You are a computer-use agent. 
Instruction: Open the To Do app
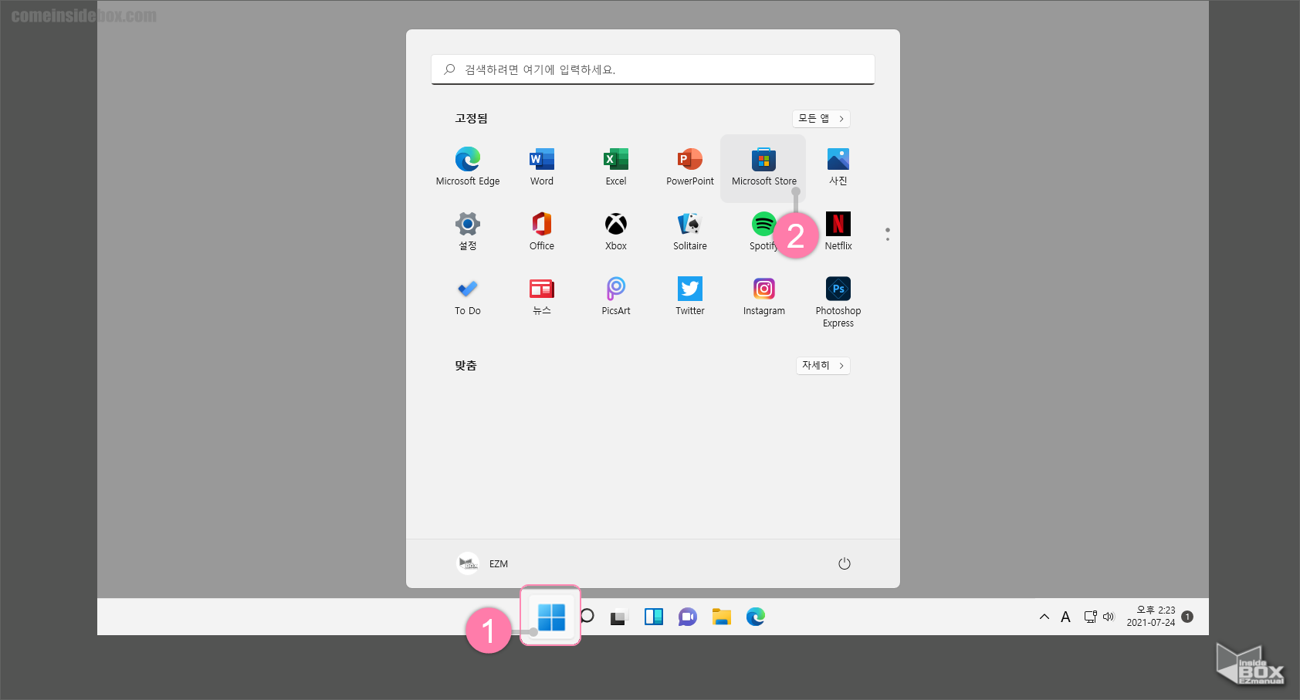[468, 296]
